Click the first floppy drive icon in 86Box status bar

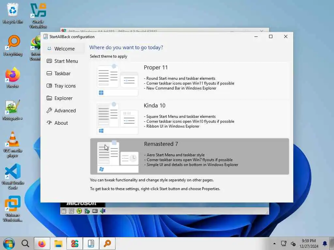[64, 211]
